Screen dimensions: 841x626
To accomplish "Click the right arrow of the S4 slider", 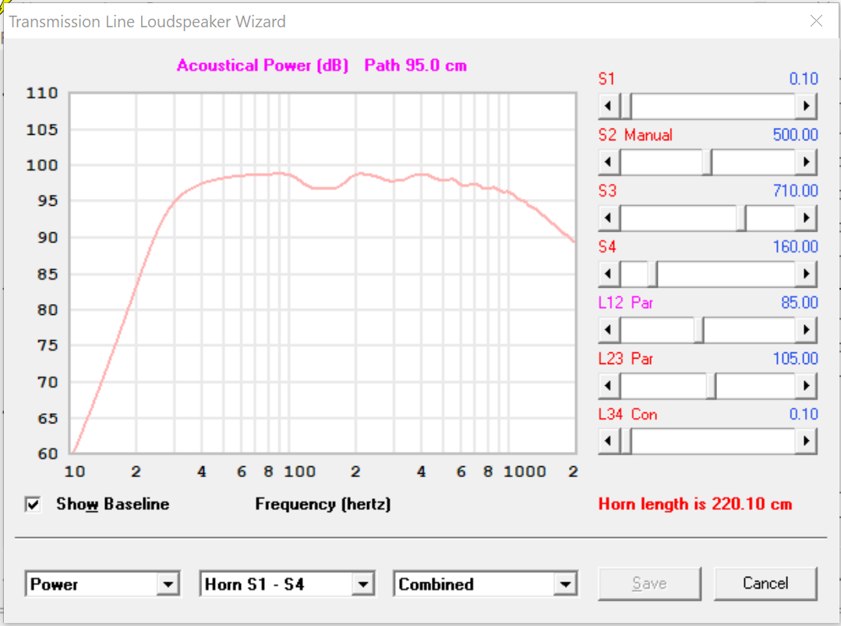I will point(806,274).
